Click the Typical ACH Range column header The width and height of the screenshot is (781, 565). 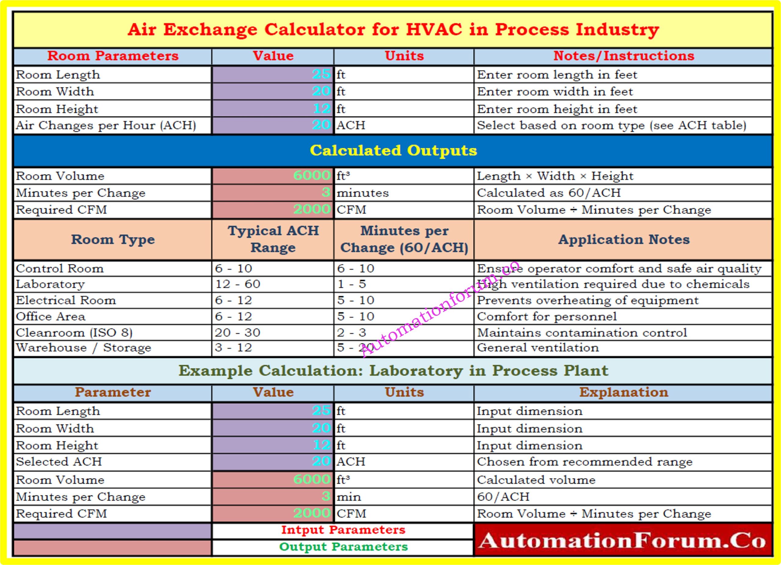point(273,239)
